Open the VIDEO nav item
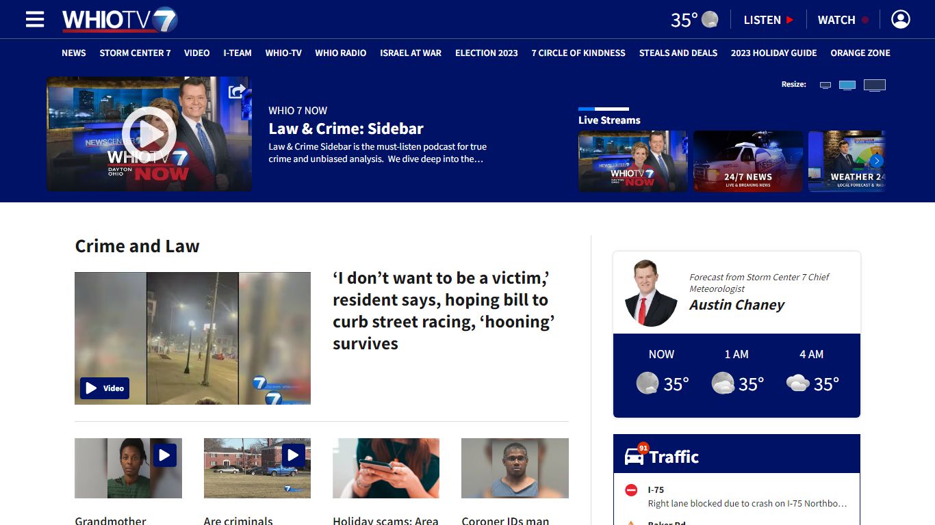The height and width of the screenshot is (525, 935). [x=197, y=53]
